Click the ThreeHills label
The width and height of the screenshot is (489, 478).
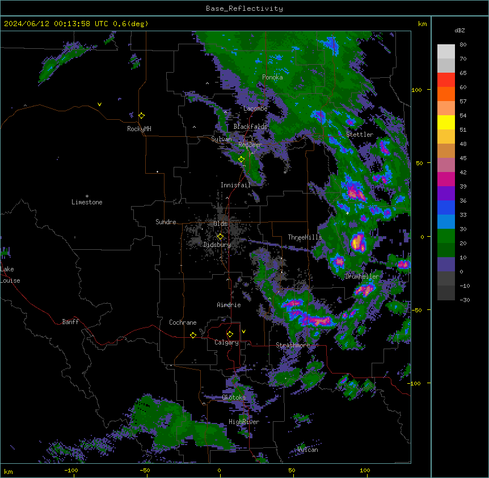coord(305,237)
